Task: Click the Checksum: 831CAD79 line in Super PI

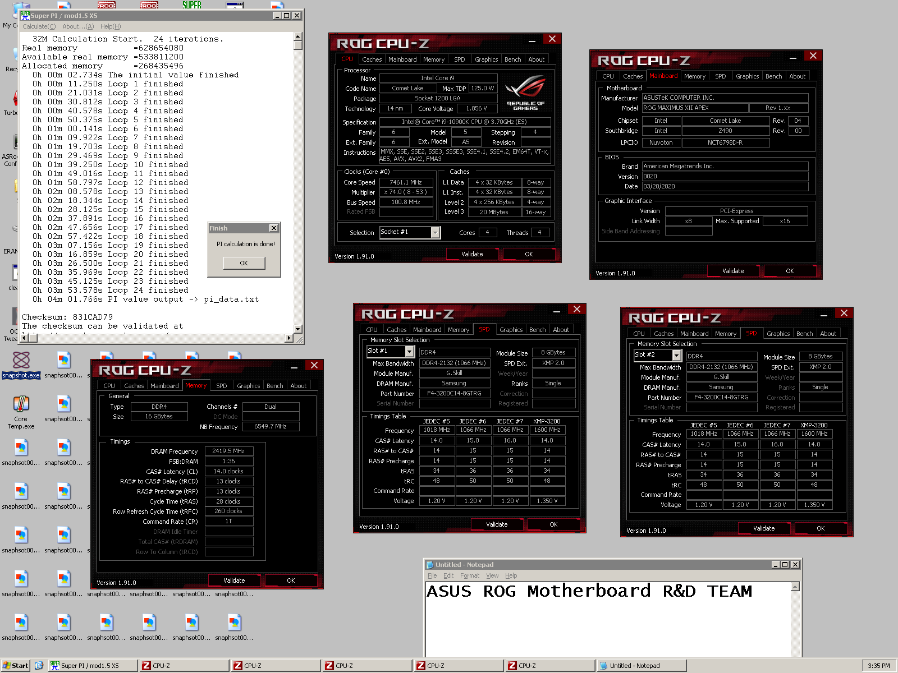Action: [x=67, y=317]
